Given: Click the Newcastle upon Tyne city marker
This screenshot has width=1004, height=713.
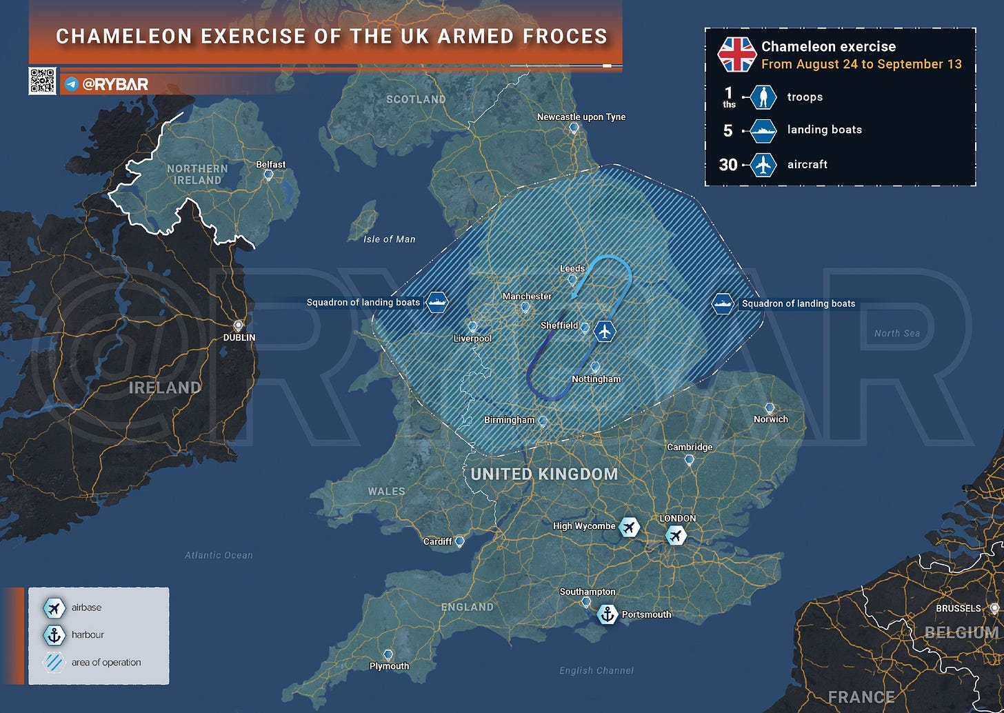Looking at the screenshot, I should [x=574, y=128].
